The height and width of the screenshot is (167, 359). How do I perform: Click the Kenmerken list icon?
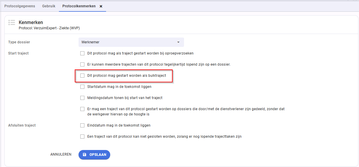[x=12, y=23]
